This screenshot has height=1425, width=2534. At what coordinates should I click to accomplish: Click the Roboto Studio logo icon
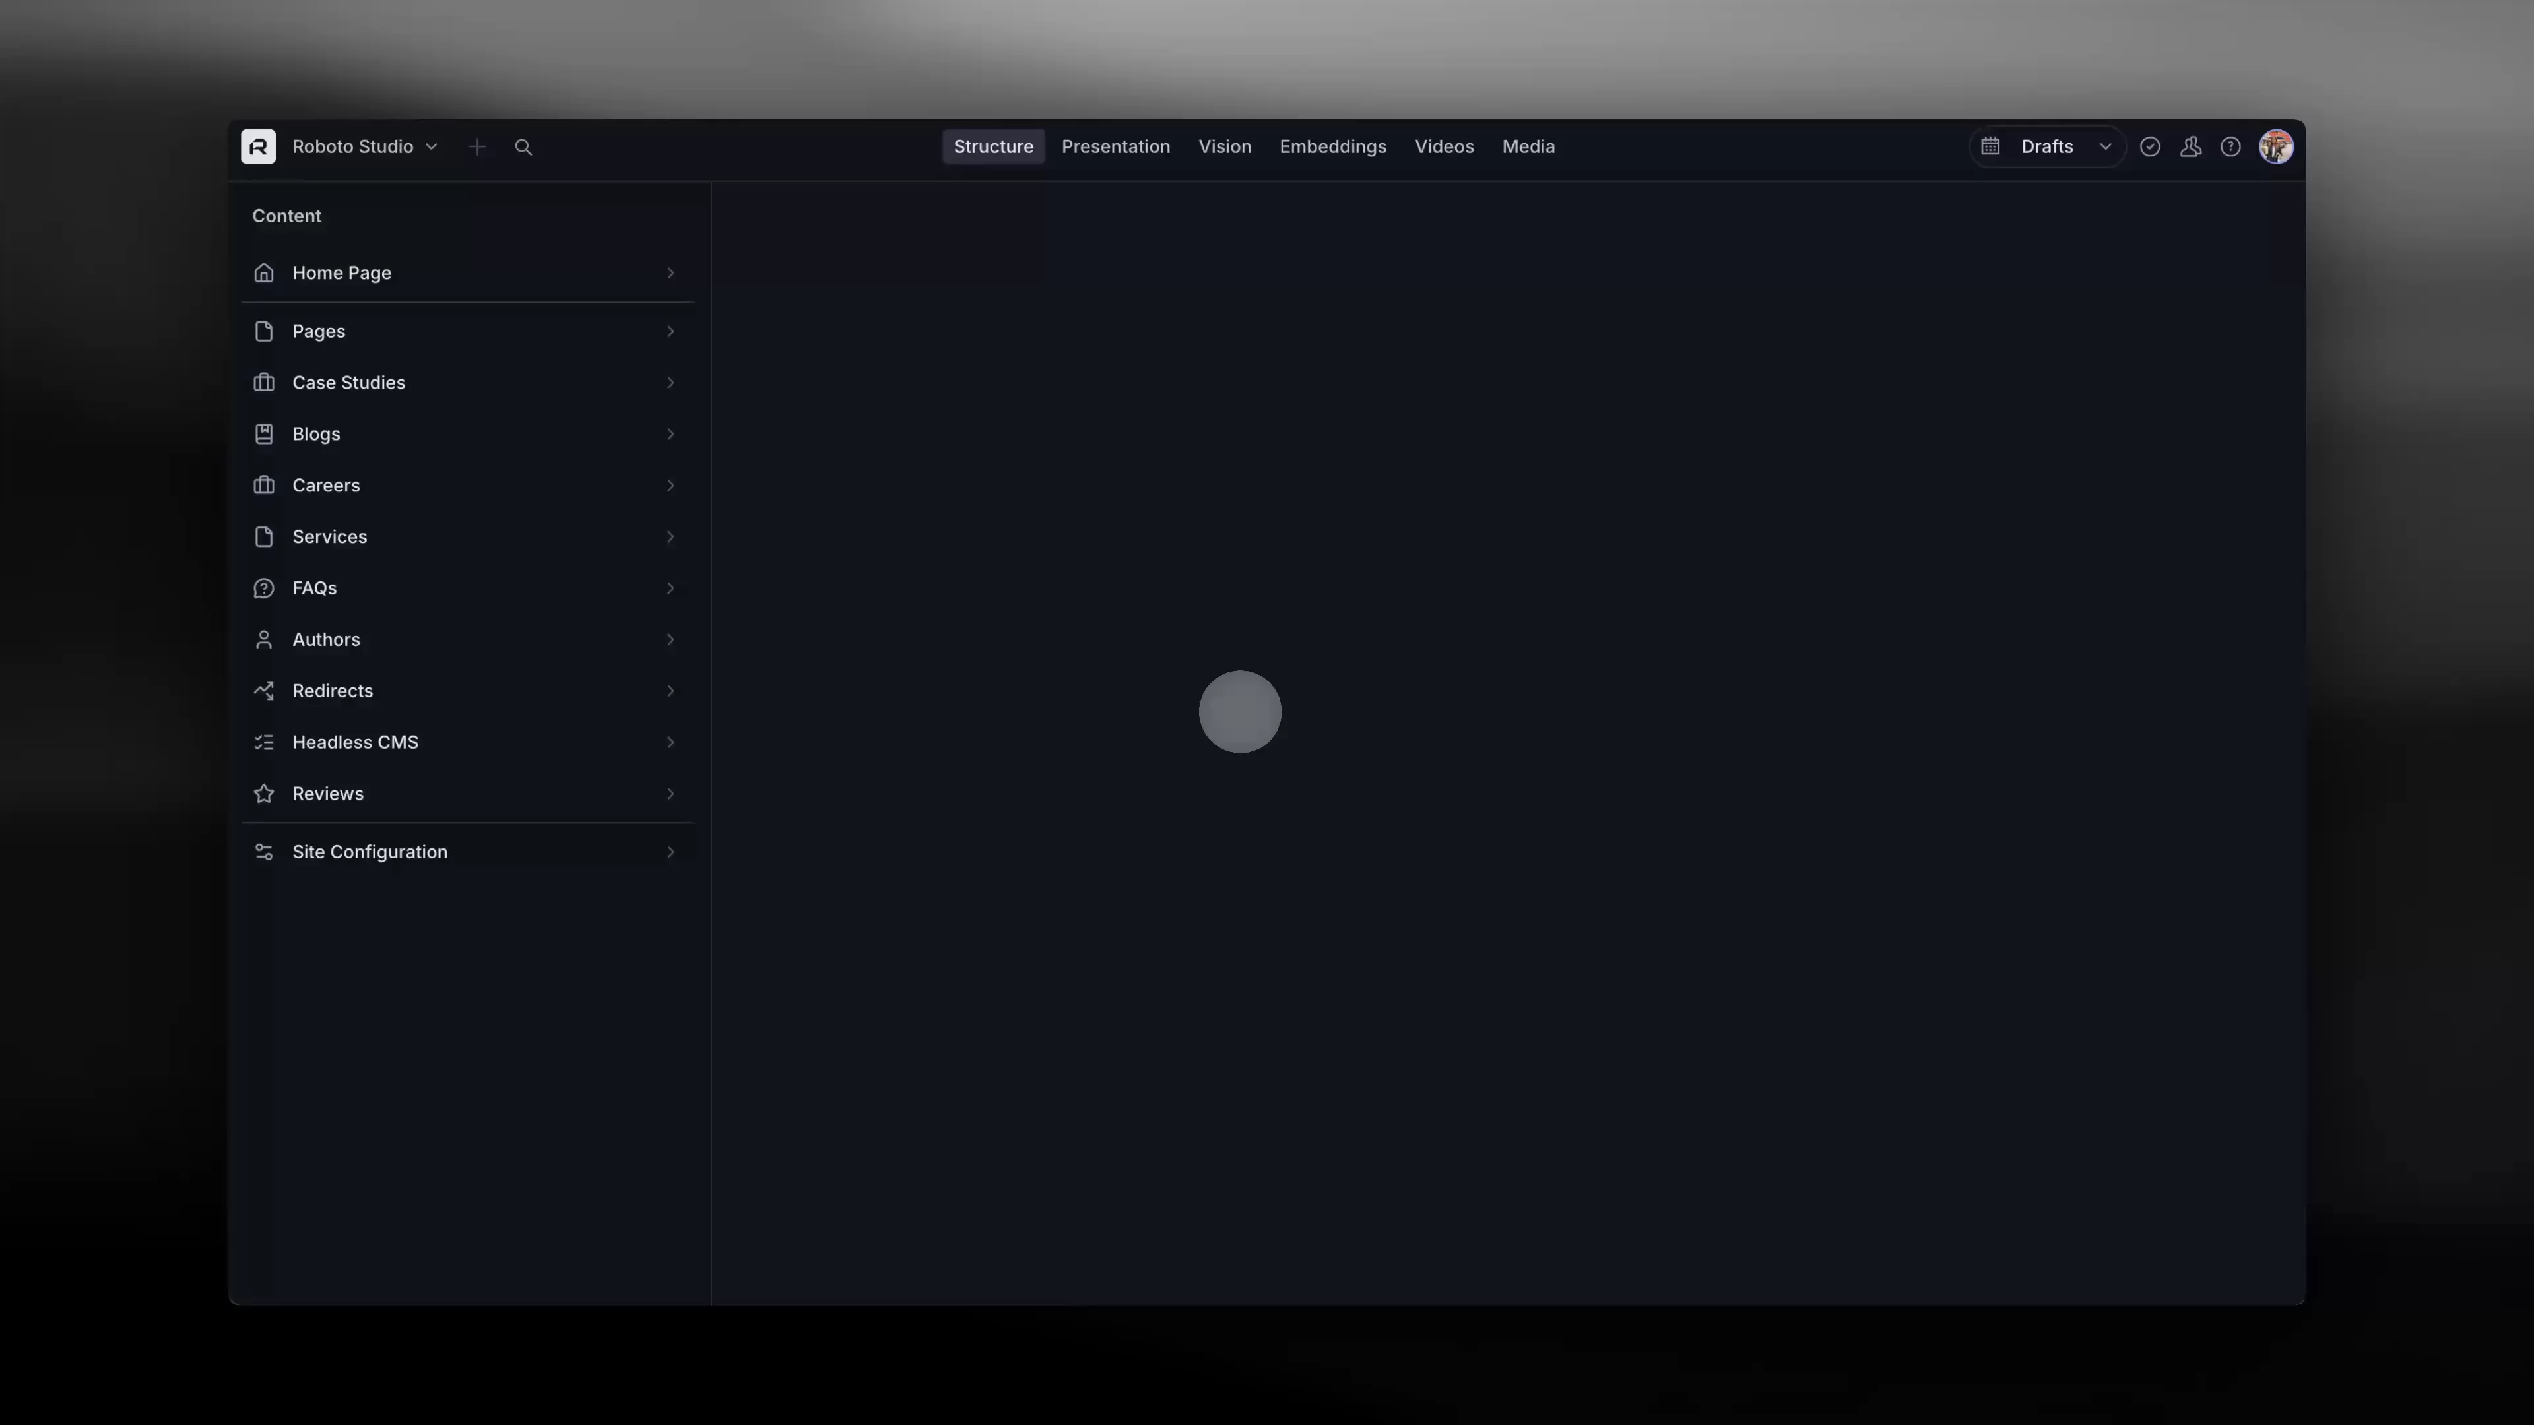[258, 146]
